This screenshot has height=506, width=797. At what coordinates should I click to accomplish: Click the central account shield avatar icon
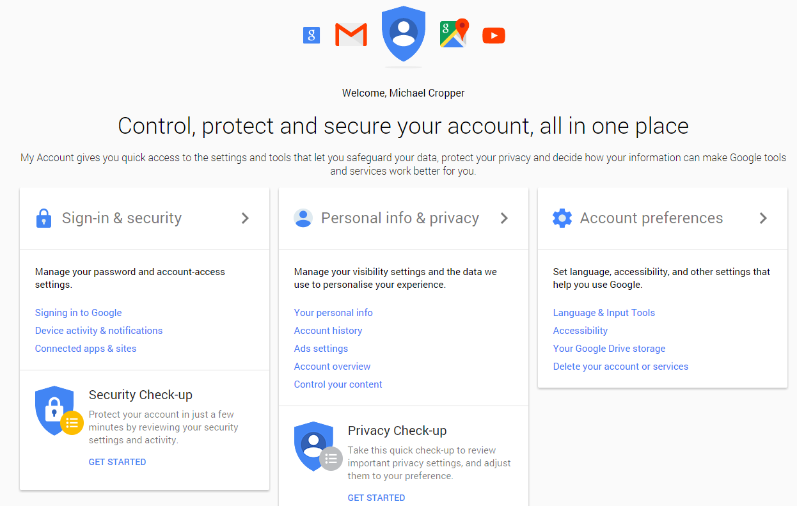click(404, 34)
